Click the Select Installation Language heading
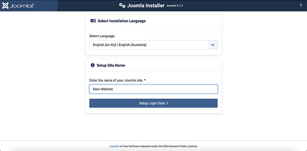The image size is (307, 151). coord(122,21)
